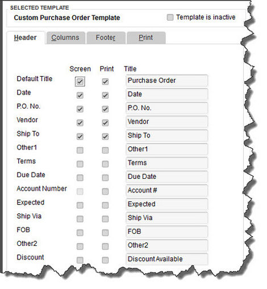Select the Print tab
Viewport: 267px width, 289px height.
[146, 37]
